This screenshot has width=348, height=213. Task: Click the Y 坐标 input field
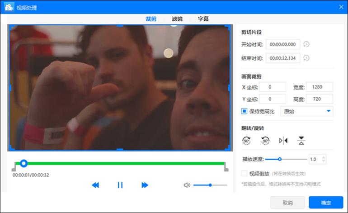point(273,99)
